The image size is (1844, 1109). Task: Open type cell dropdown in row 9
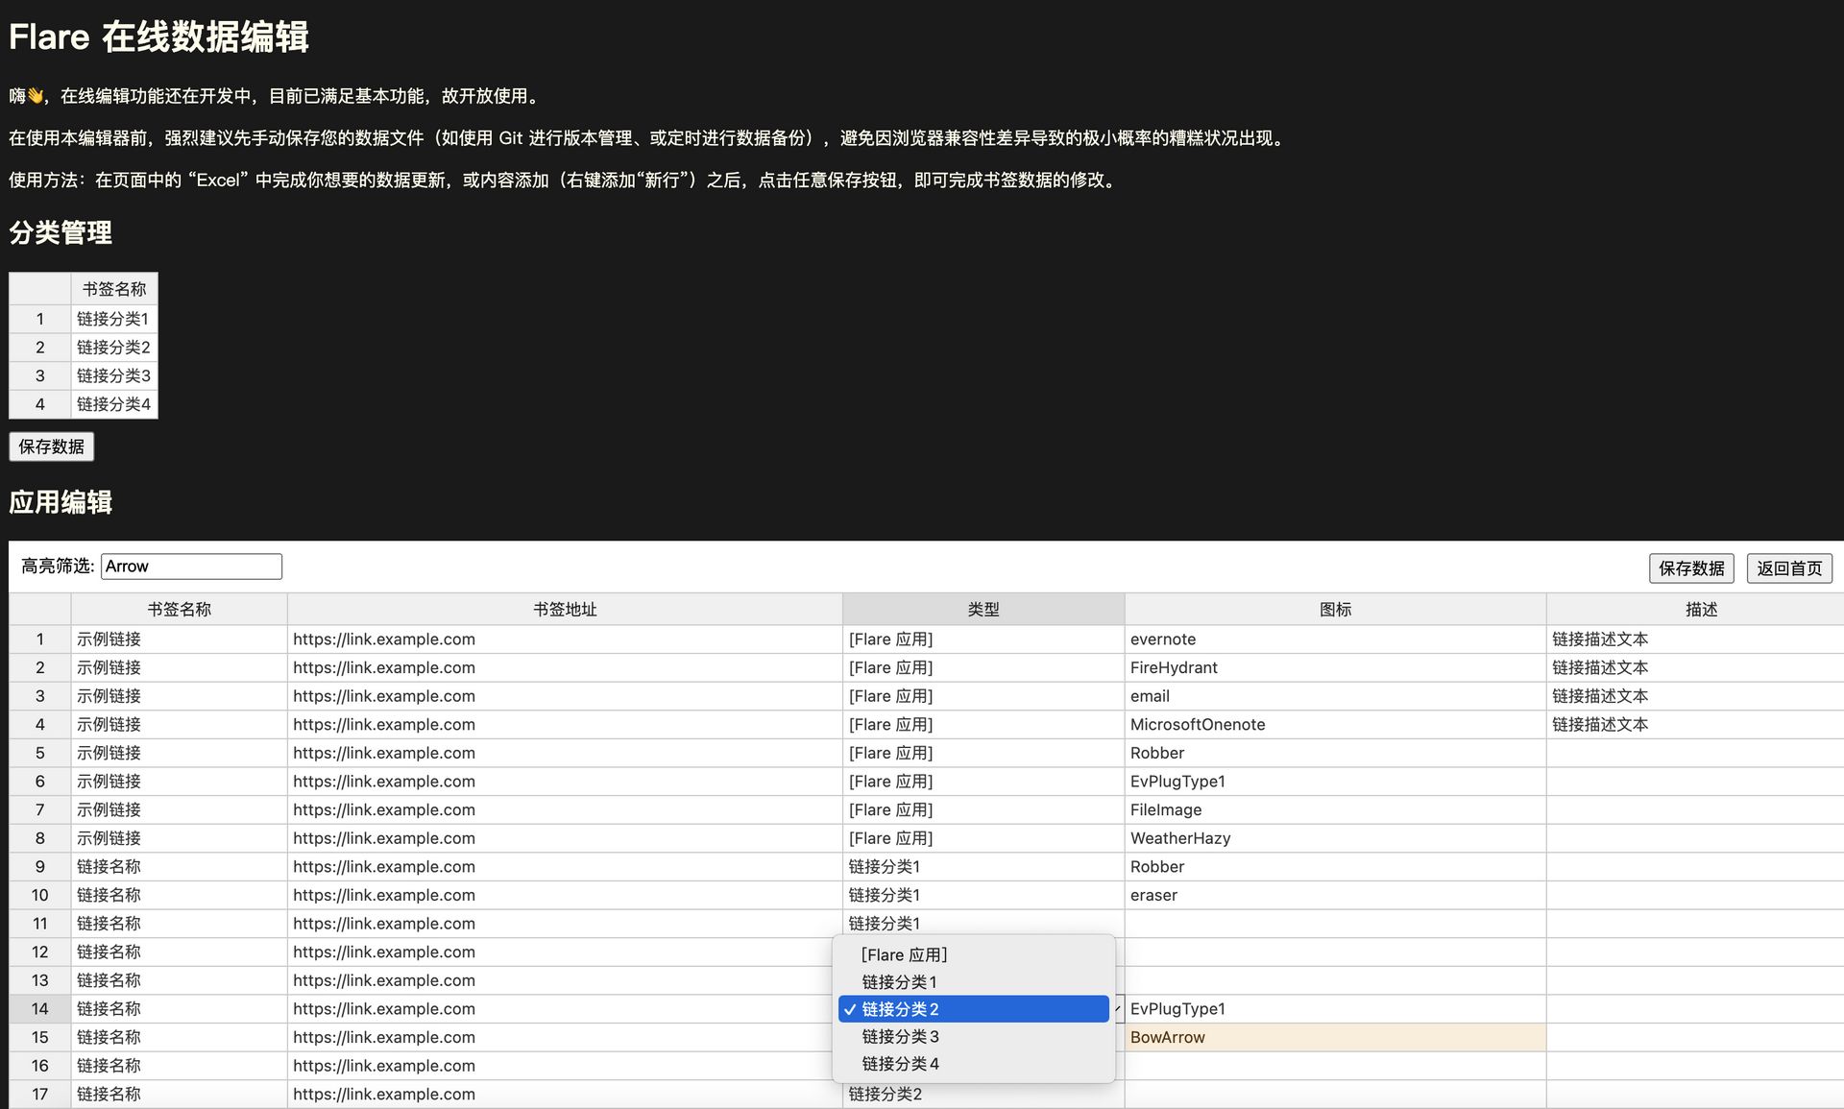(x=983, y=867)
